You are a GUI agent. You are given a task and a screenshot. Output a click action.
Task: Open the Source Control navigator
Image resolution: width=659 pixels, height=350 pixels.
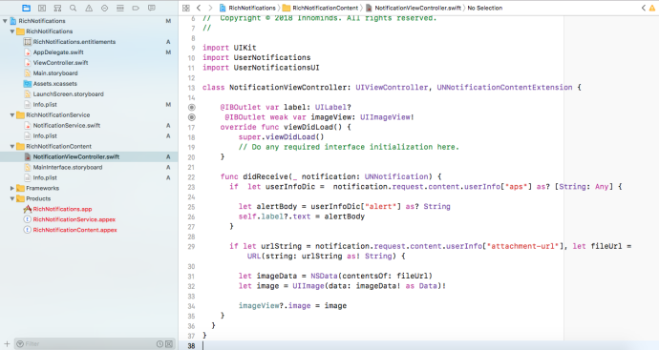tap(42, 8)
